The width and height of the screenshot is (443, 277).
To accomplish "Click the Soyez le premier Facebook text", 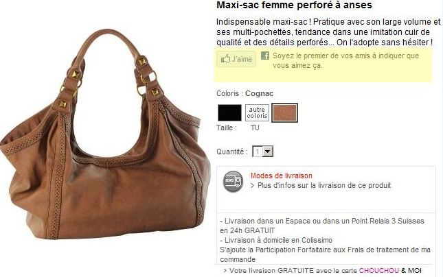I will coord(345,60).
